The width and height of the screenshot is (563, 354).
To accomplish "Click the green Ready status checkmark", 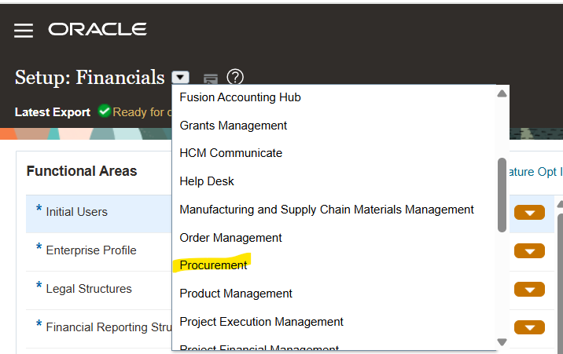I will (x=104, y=111).
